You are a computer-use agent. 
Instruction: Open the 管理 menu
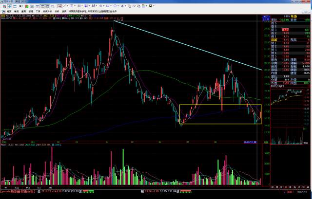pyautogui.click(x=31, y=12)
